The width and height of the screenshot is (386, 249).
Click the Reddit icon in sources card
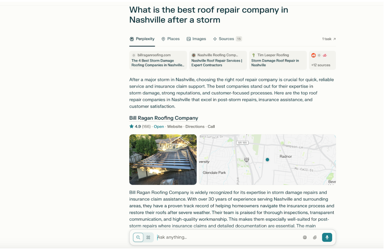tap(313, 55)
